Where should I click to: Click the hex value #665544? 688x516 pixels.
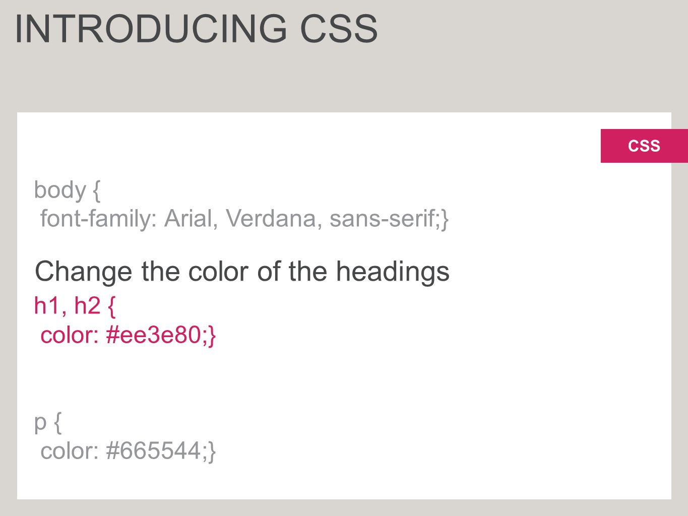click(x=154, y=451)
